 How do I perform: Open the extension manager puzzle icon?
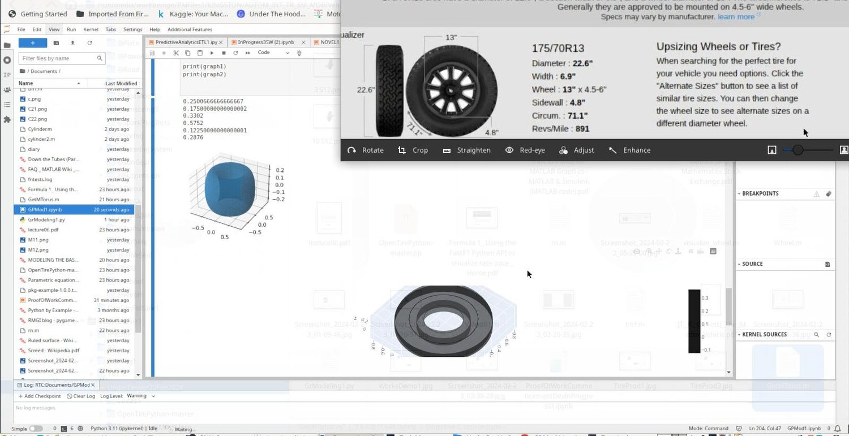tap(7, 119)
